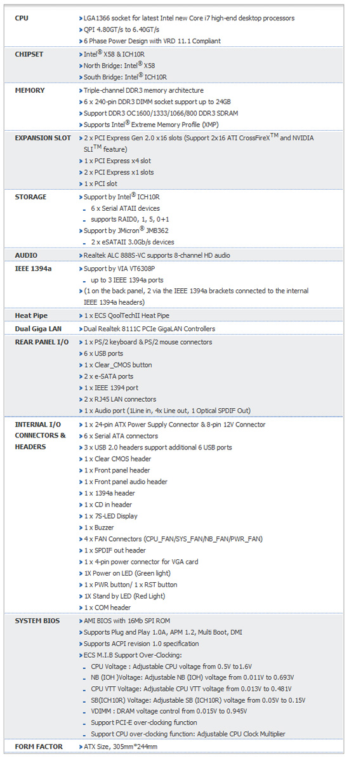Select the Dual Giga LAN section label
The image size is (349, 758).
(x=37, y=329)
